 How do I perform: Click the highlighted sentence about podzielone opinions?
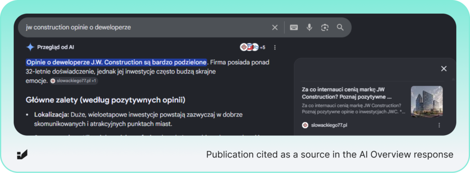(116, 63)
